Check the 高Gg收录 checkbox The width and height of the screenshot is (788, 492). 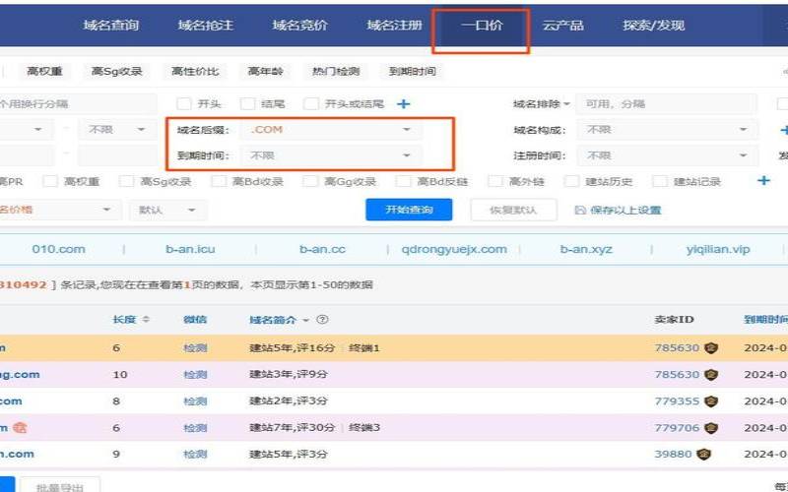311,181
